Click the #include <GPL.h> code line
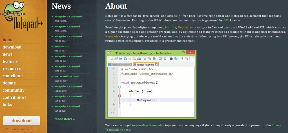Image resolution: width=288 pixels, height=133 pixels. [x=137, y=69]
